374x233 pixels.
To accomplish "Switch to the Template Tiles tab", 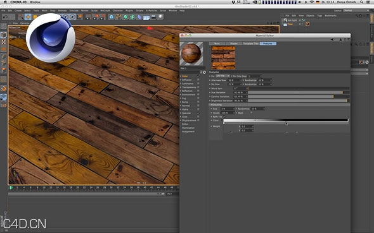I will tap(250, 44).
